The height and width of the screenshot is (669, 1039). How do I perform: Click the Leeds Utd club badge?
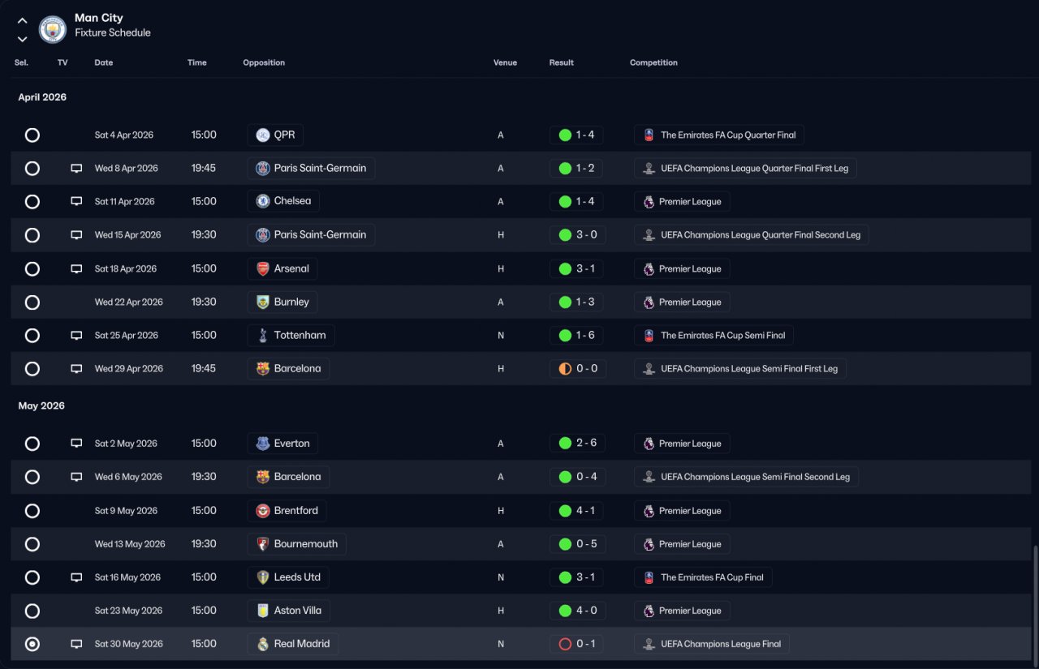262,577
